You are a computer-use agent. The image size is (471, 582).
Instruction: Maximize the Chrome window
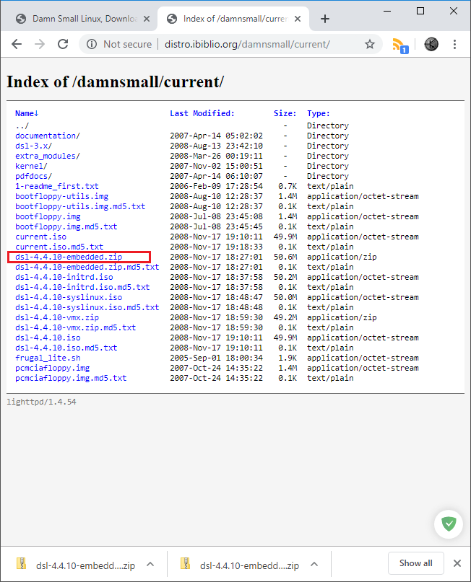click(420, 11)
